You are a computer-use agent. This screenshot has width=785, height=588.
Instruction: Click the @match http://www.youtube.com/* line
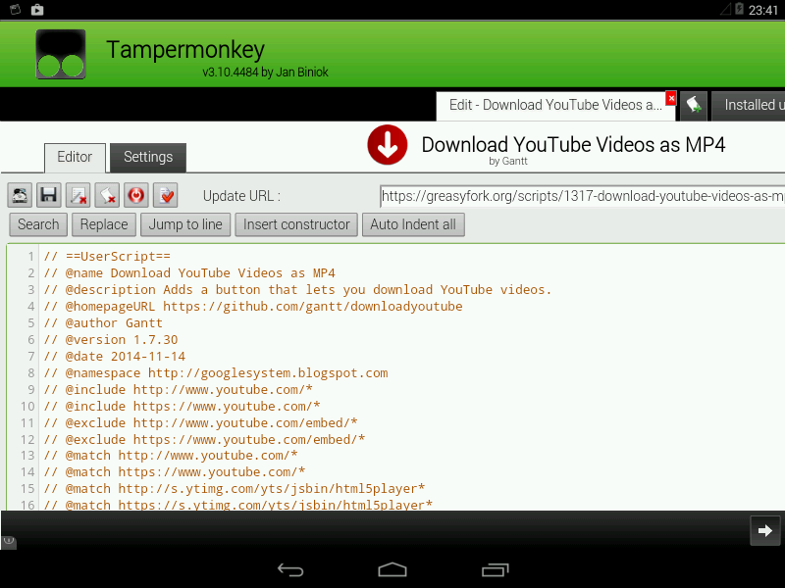pyautogui.click(x=171, y=456)
